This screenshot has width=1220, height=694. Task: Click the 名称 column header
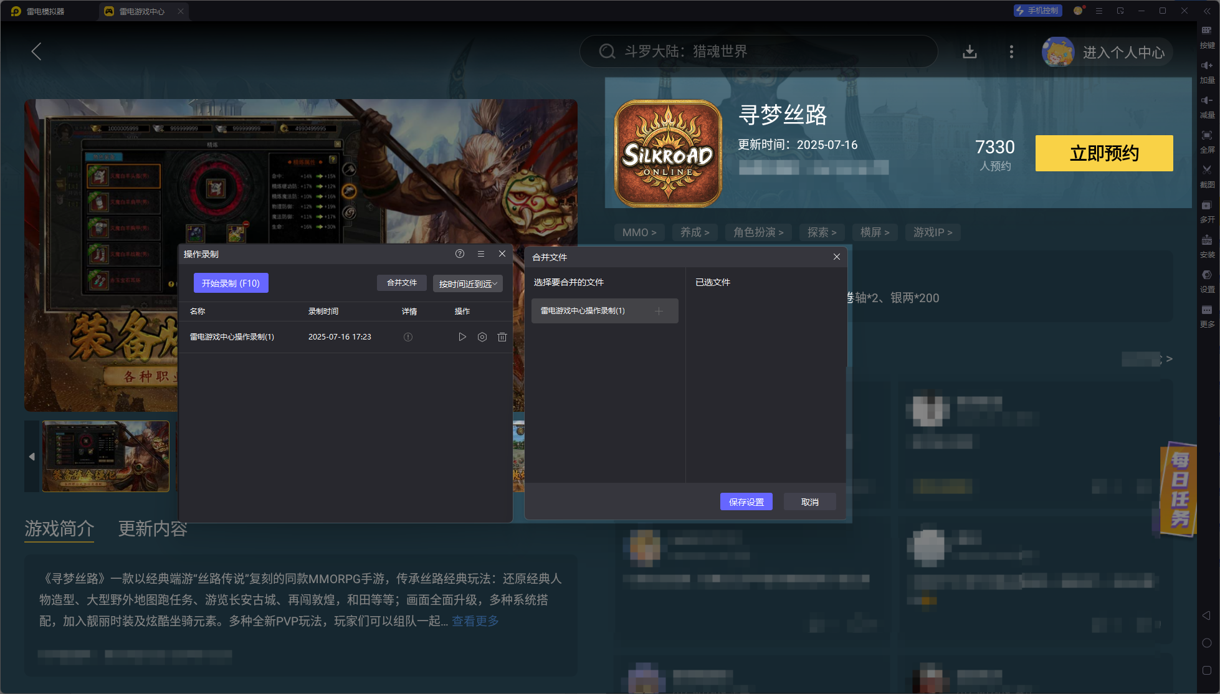198,311
